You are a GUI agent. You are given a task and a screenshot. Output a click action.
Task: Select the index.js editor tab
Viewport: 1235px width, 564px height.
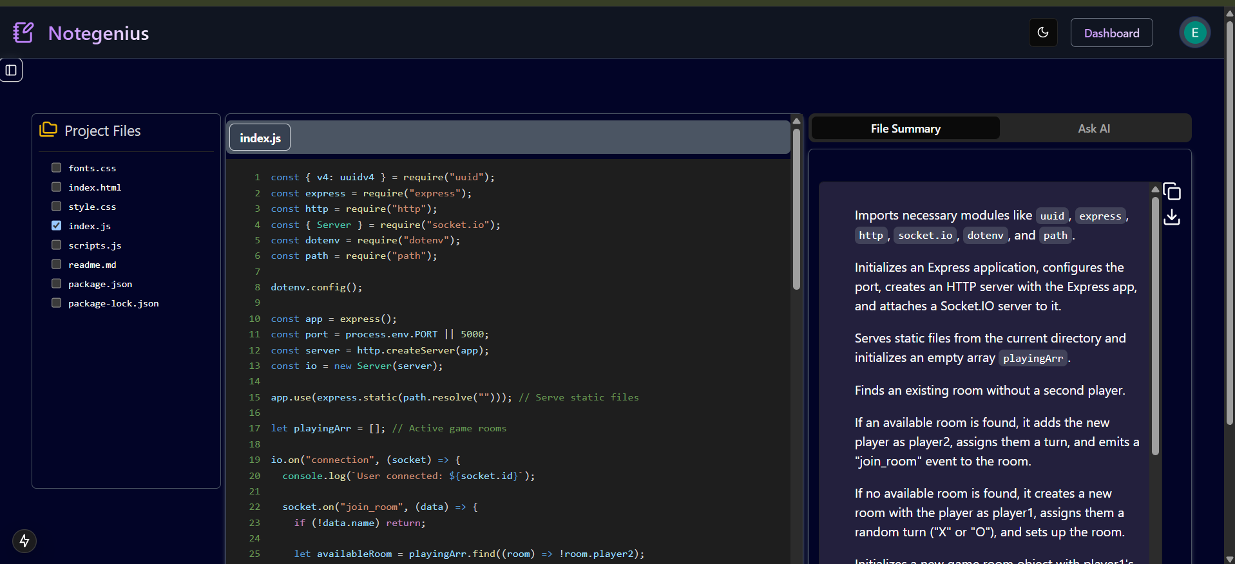(260, 138)
